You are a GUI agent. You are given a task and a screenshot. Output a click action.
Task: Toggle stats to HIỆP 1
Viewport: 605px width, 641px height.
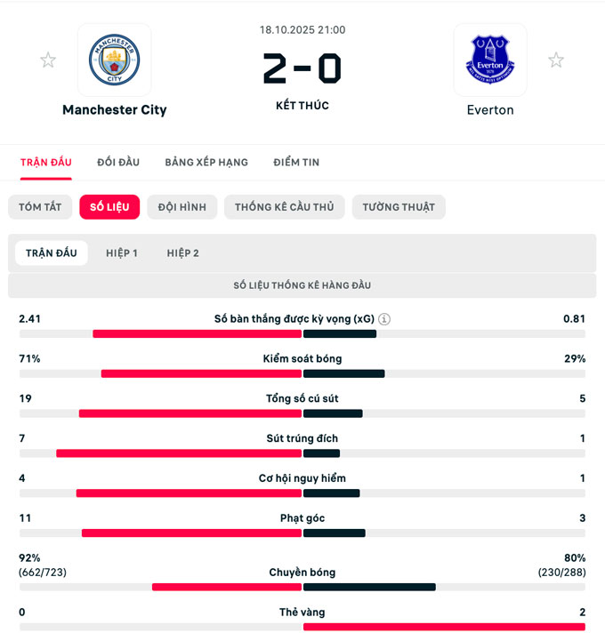pos(122,253)
